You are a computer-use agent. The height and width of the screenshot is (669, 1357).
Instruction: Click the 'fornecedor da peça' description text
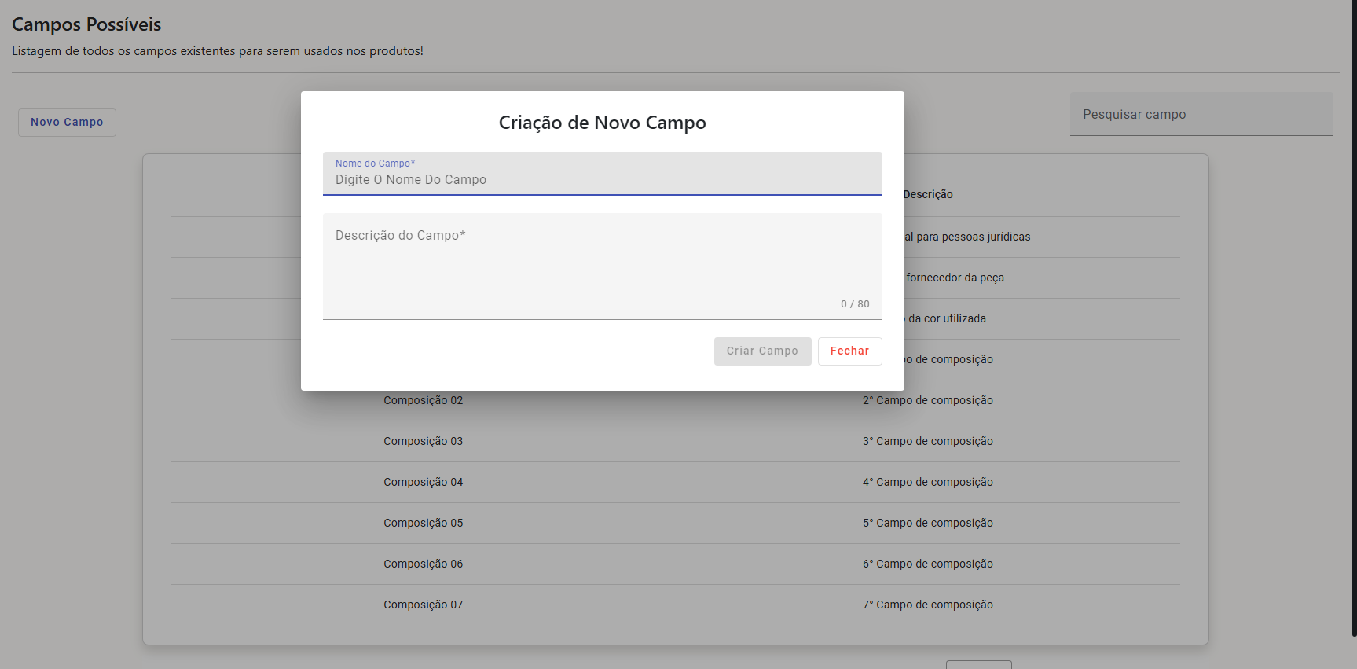pos(955,278)
